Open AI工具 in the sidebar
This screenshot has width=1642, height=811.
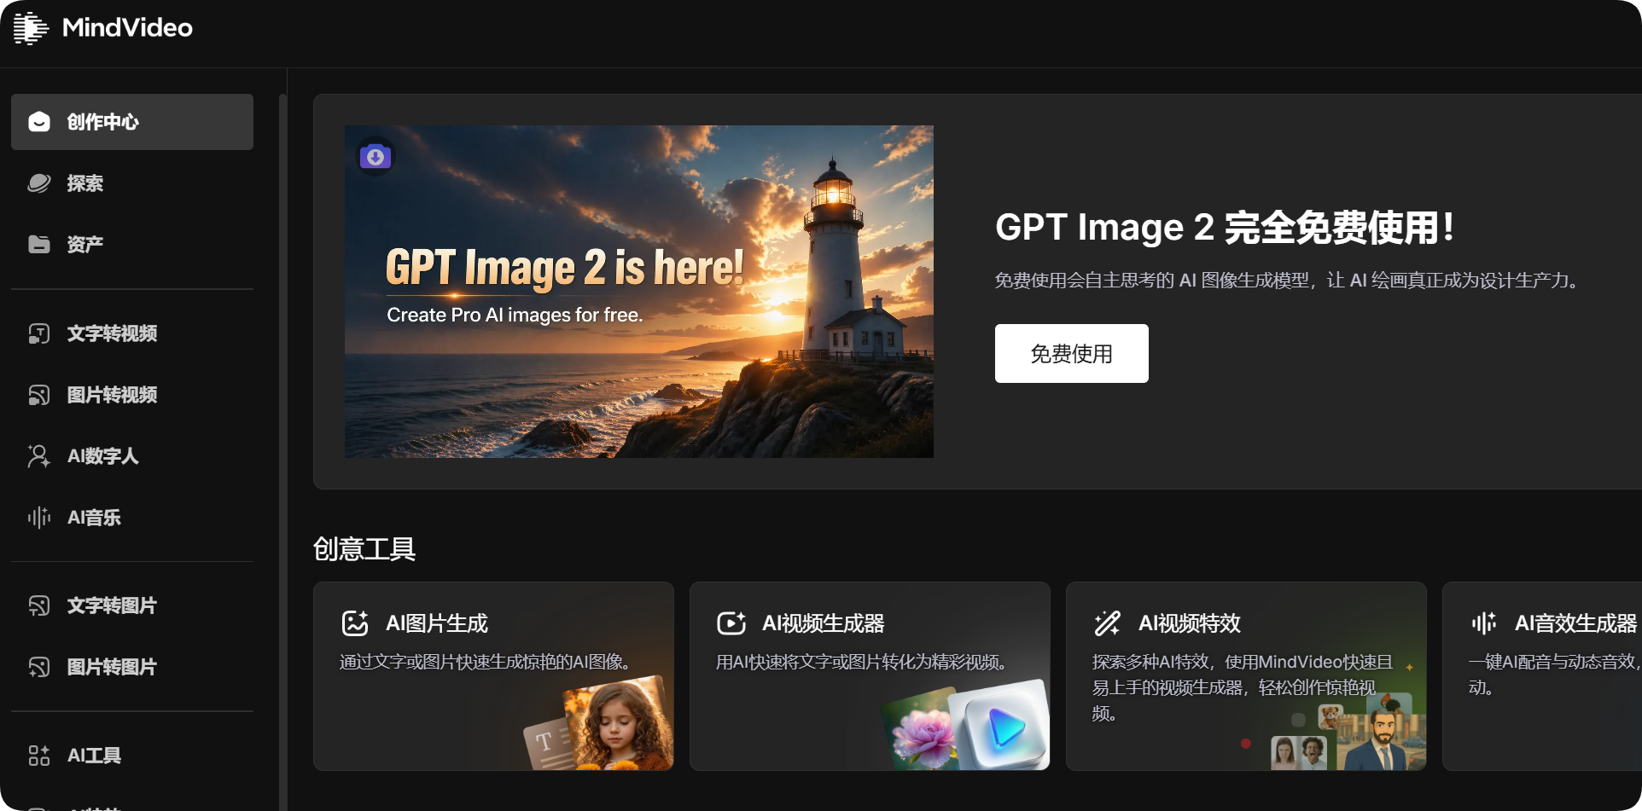click(132, 756)
